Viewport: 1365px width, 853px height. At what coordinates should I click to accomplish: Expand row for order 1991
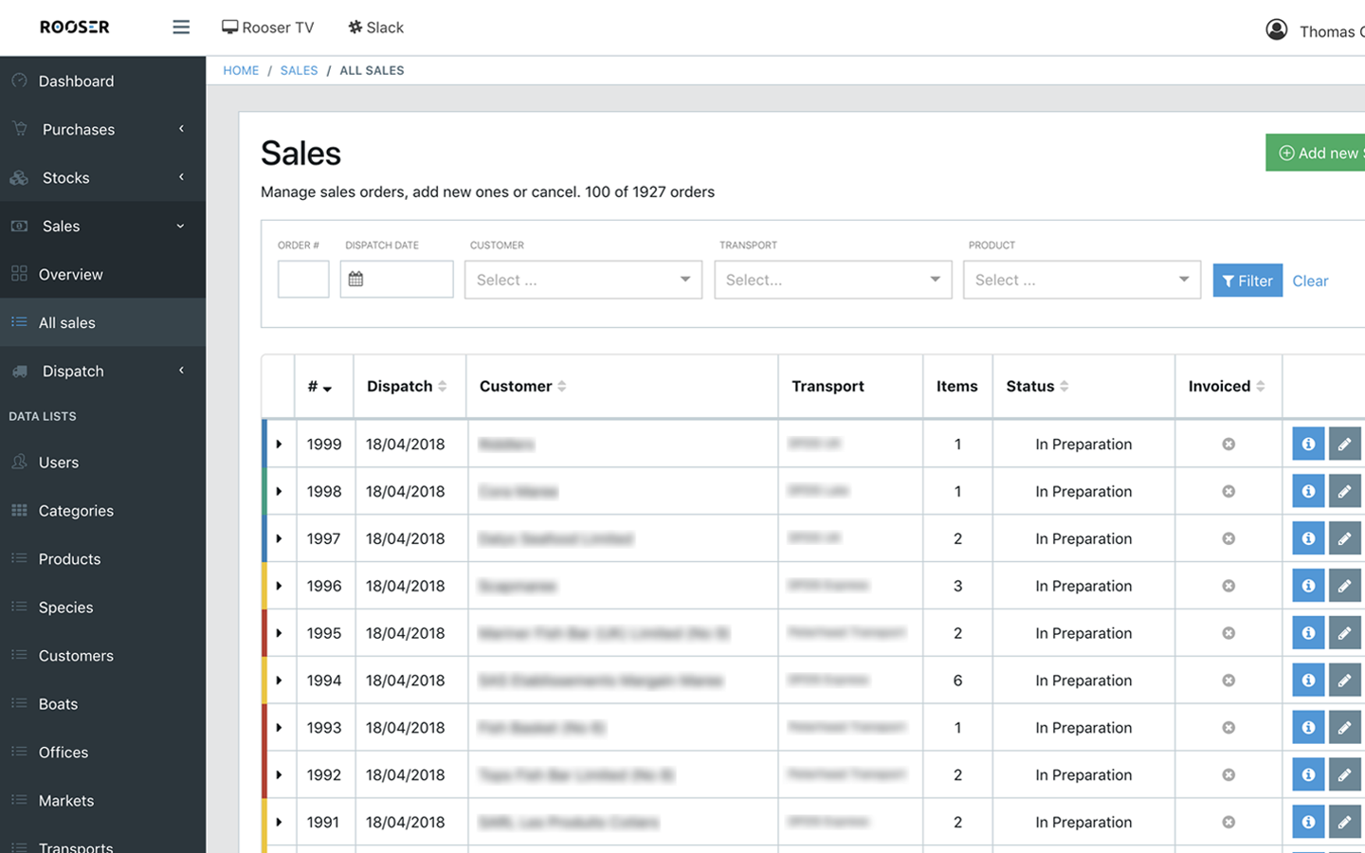tap(279, 822)
